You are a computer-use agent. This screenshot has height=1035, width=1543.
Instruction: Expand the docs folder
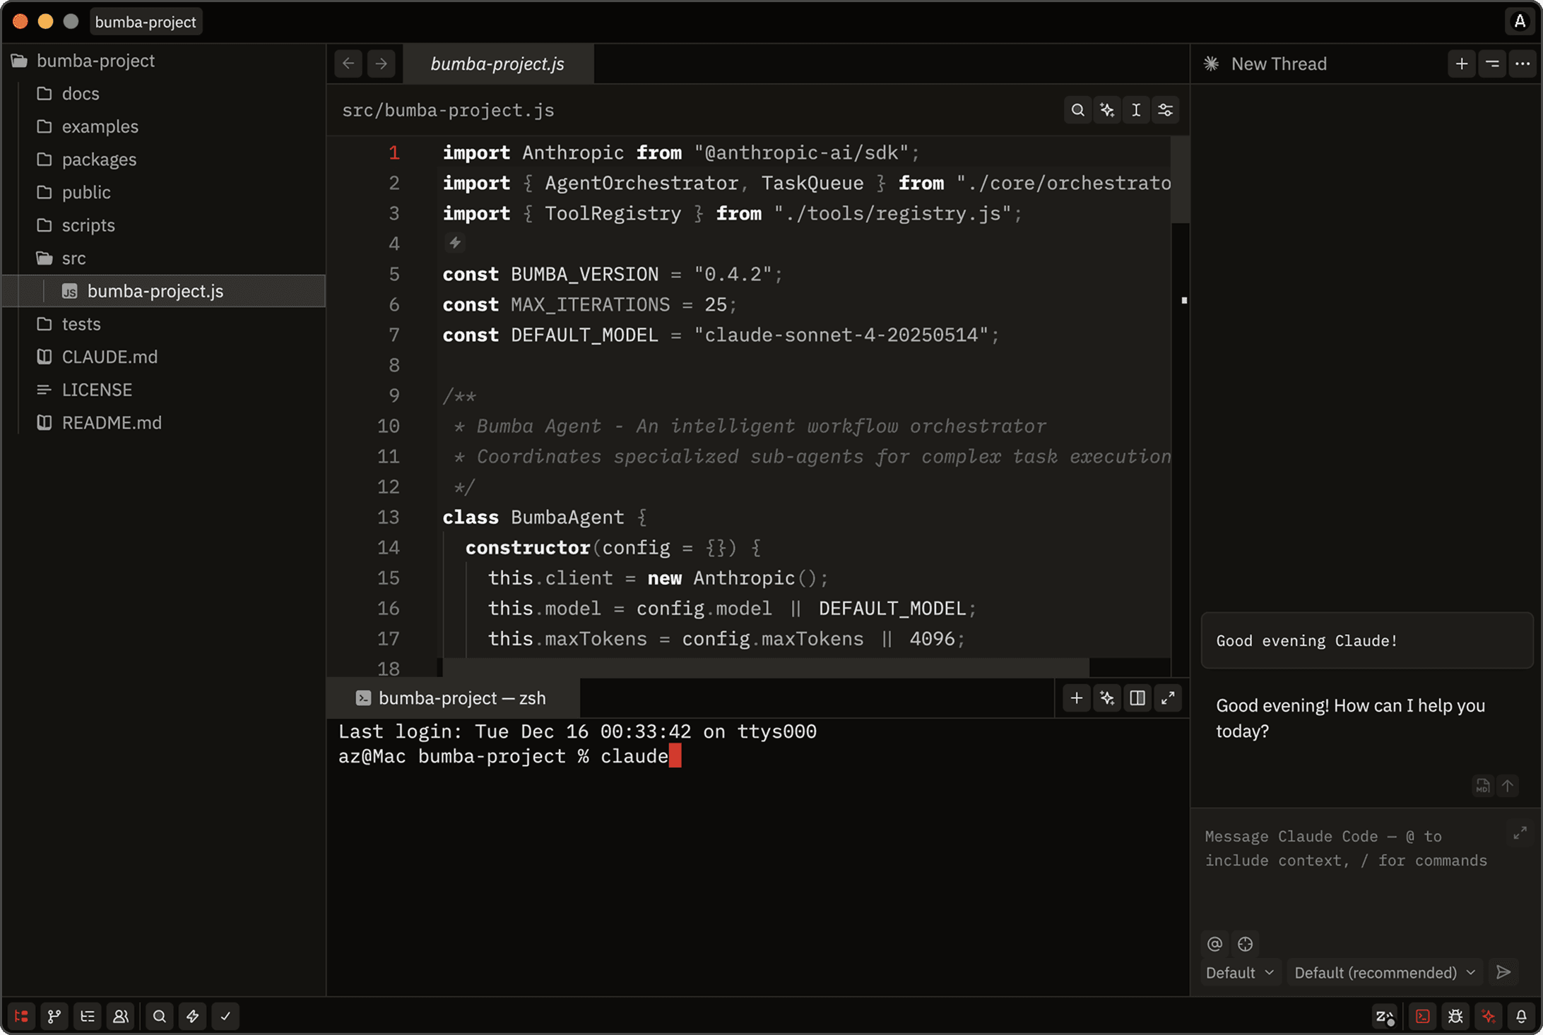click(81, 93)
